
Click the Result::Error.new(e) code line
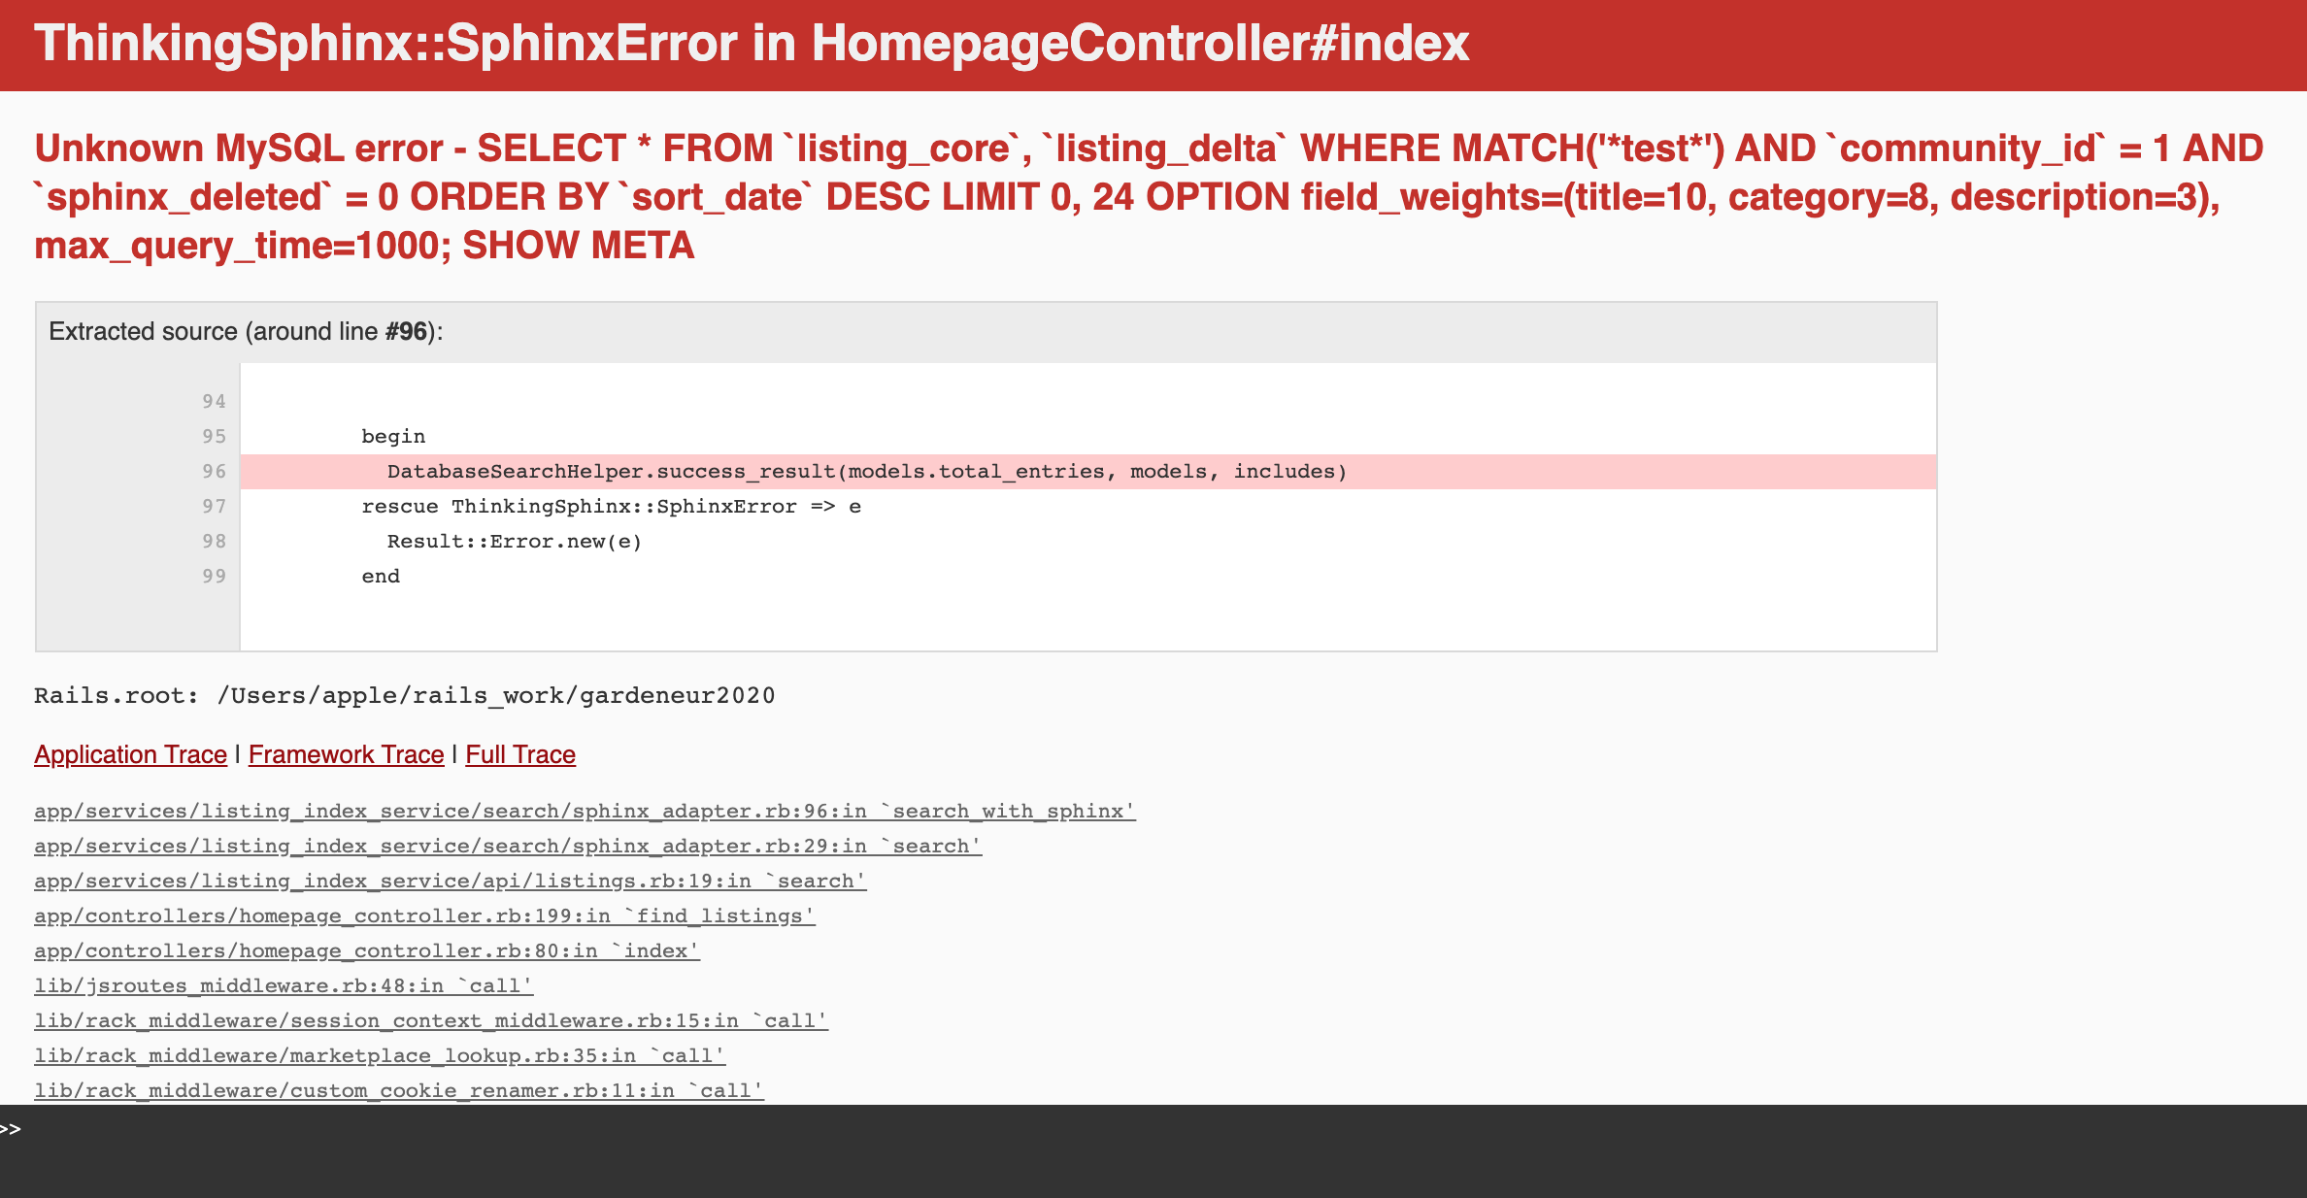click(515, 541)
